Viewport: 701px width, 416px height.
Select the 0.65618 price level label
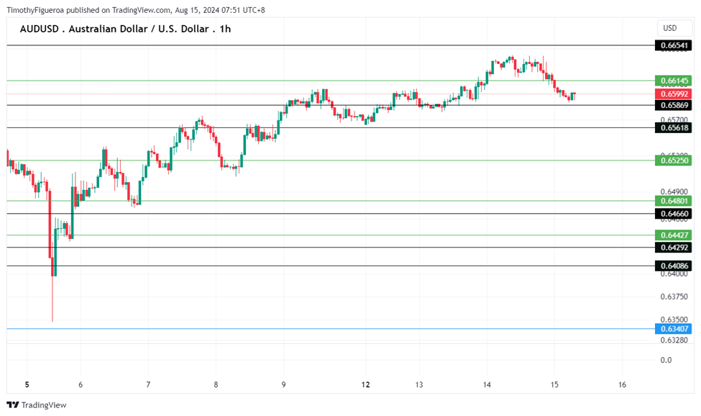click(673, 127)
